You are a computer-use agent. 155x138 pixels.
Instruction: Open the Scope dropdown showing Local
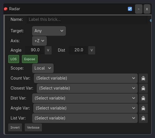pos(43,68)
